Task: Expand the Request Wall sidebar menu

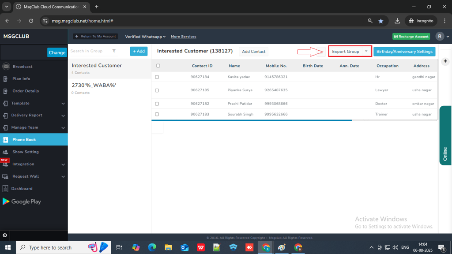Action: click(63, 176)
